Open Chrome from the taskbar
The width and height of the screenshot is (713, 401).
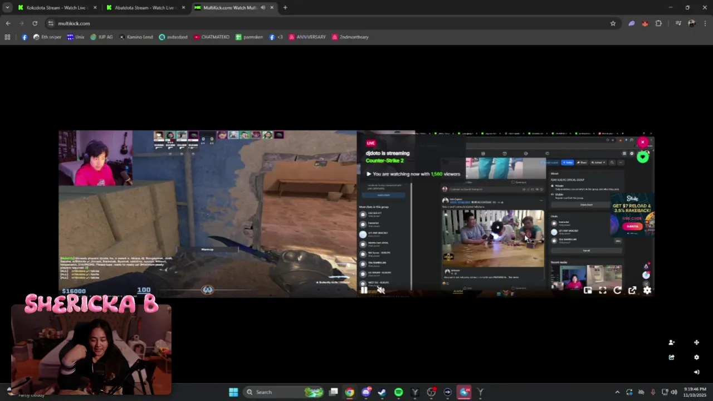pyautogui.click(x=349, y=392)
